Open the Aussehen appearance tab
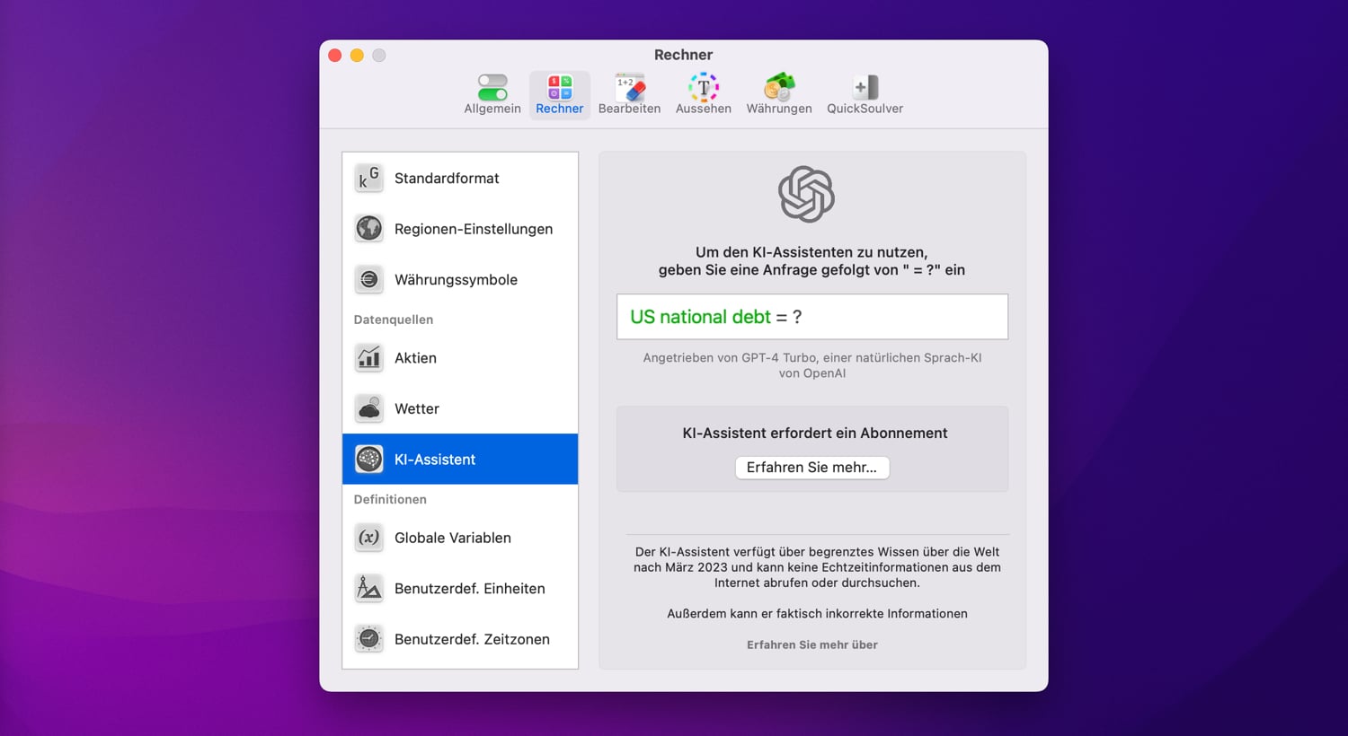The image size is (1348, 736). click(x=704, y=94)
